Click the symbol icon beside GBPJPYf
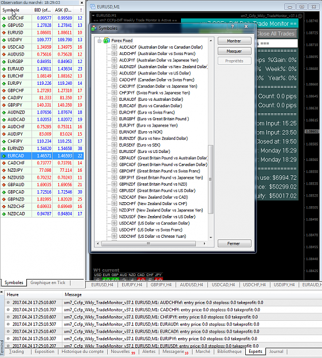The width and height of the screenshot is (322, 358). pos(114,178)
